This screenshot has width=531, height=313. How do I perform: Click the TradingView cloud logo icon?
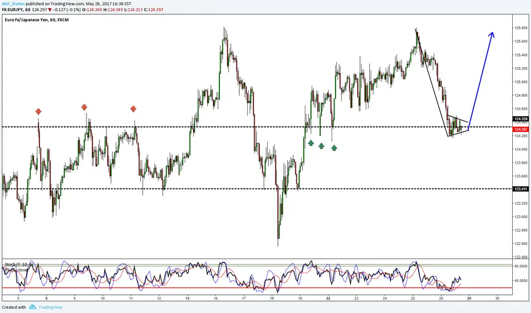click(x=32, y=307)
